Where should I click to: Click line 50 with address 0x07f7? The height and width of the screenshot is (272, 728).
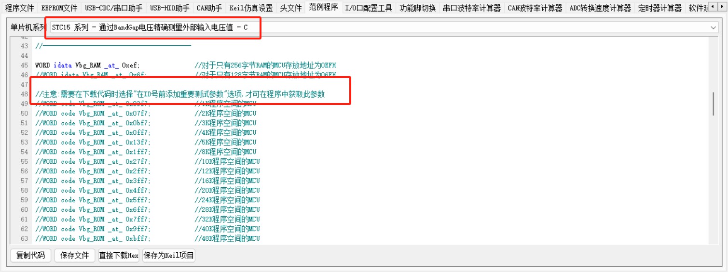coord(93,113)
